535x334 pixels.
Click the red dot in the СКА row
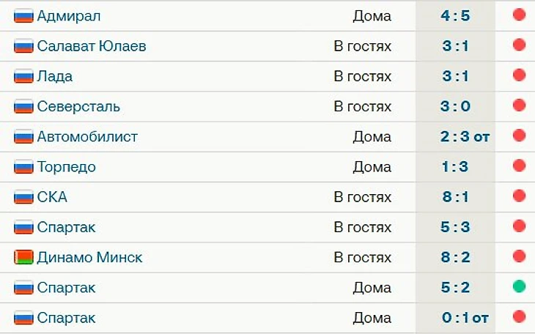[x=519, y=196]
